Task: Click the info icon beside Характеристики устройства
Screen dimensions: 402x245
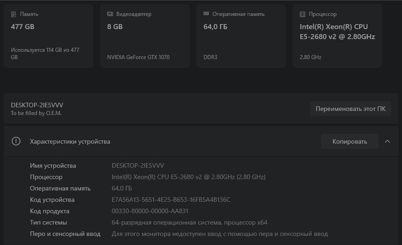Action: [x=16, y=141]
